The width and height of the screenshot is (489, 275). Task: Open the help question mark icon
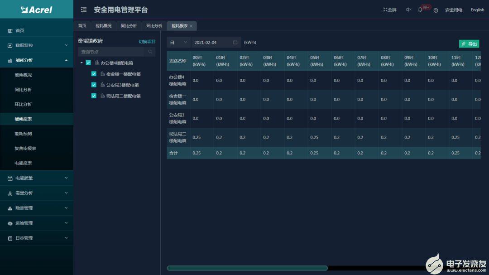[436, 10]
